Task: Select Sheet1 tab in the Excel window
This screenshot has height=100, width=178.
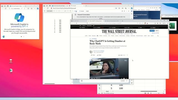Action: (x=107, y=91)
